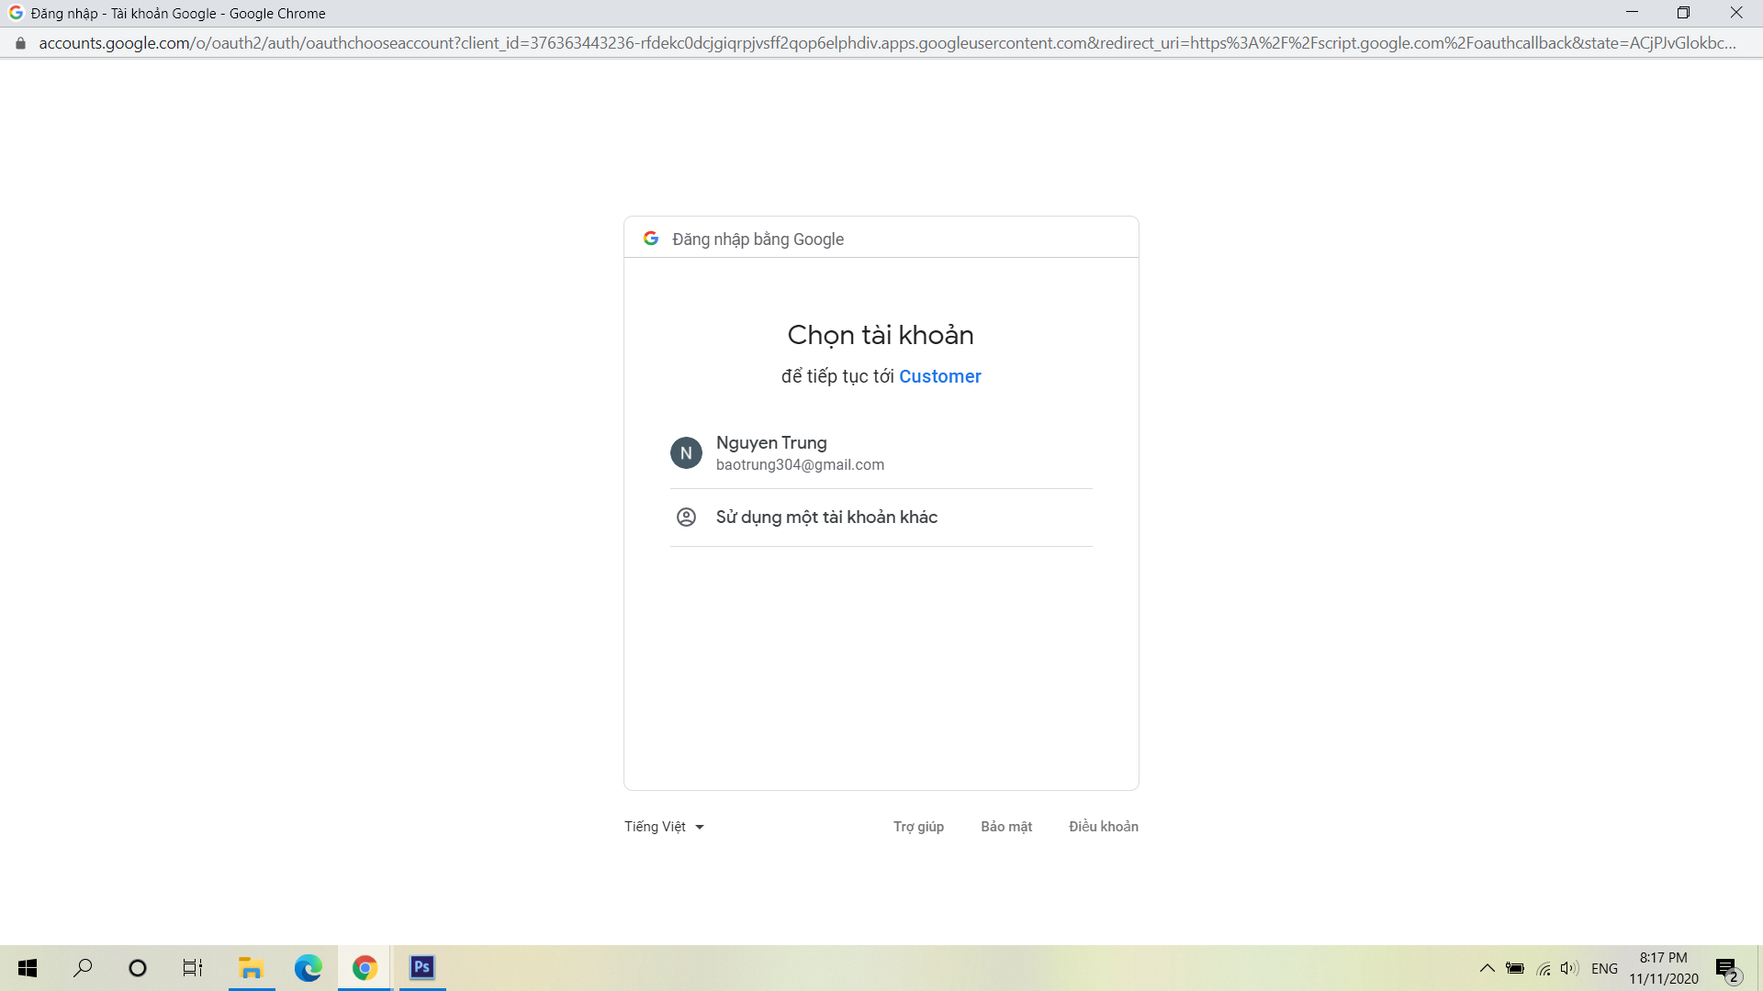Click the address bar URL field
This screenshot has width=1763, height=991.
click(x=881, y=43)
